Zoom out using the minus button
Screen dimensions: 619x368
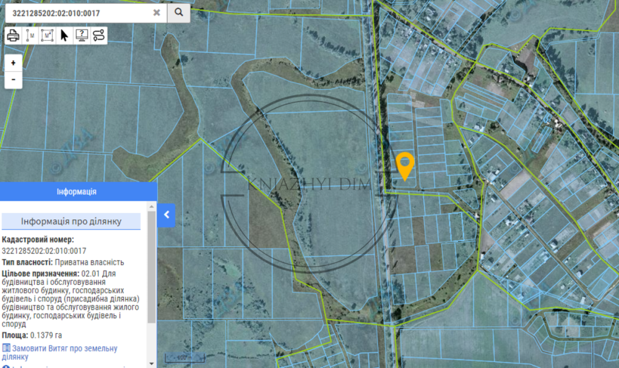tap(13, 79)
